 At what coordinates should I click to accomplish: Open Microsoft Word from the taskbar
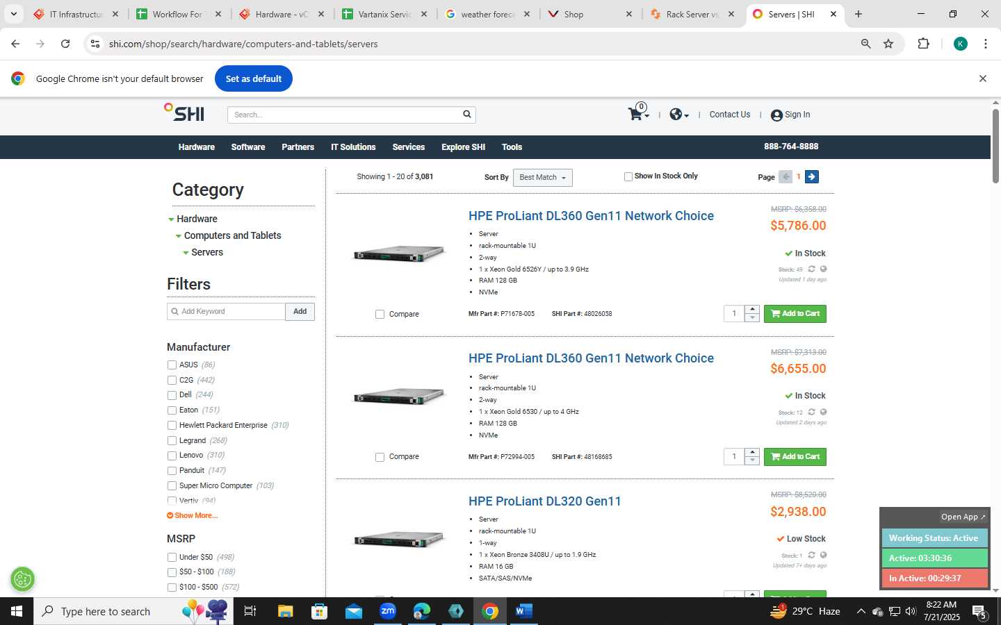pos(524,611)
